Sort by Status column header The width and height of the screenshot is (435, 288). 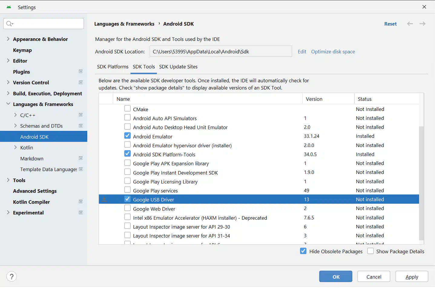tap(387, 99)
